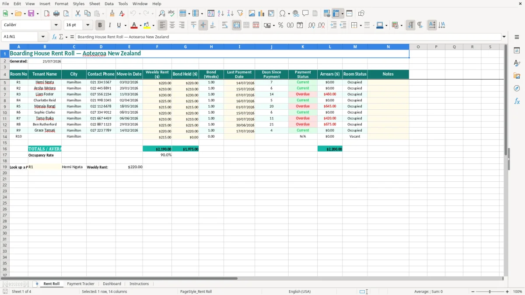Sort descending Z to A
This screenshot has height=295, width=525.
231,14
